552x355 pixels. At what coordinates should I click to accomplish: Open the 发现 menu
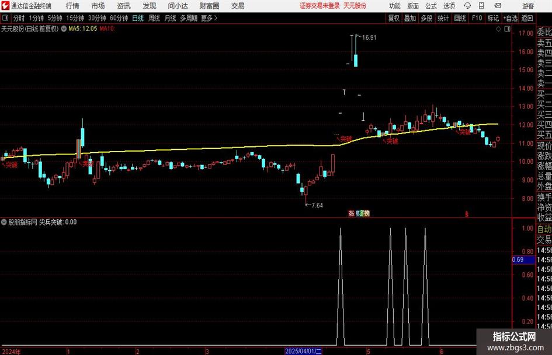(150, 6)
